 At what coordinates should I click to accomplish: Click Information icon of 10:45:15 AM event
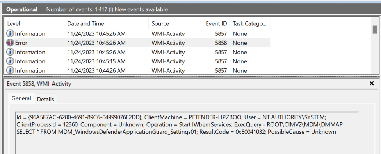[x=10, y=61]
